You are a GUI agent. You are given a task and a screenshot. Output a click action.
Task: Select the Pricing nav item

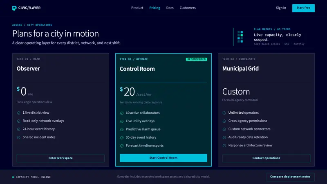tap(155, 8)
